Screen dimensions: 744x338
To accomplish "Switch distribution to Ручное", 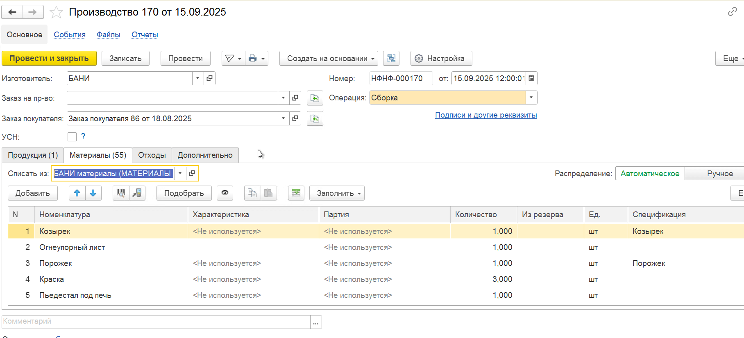I will (719, 174).
